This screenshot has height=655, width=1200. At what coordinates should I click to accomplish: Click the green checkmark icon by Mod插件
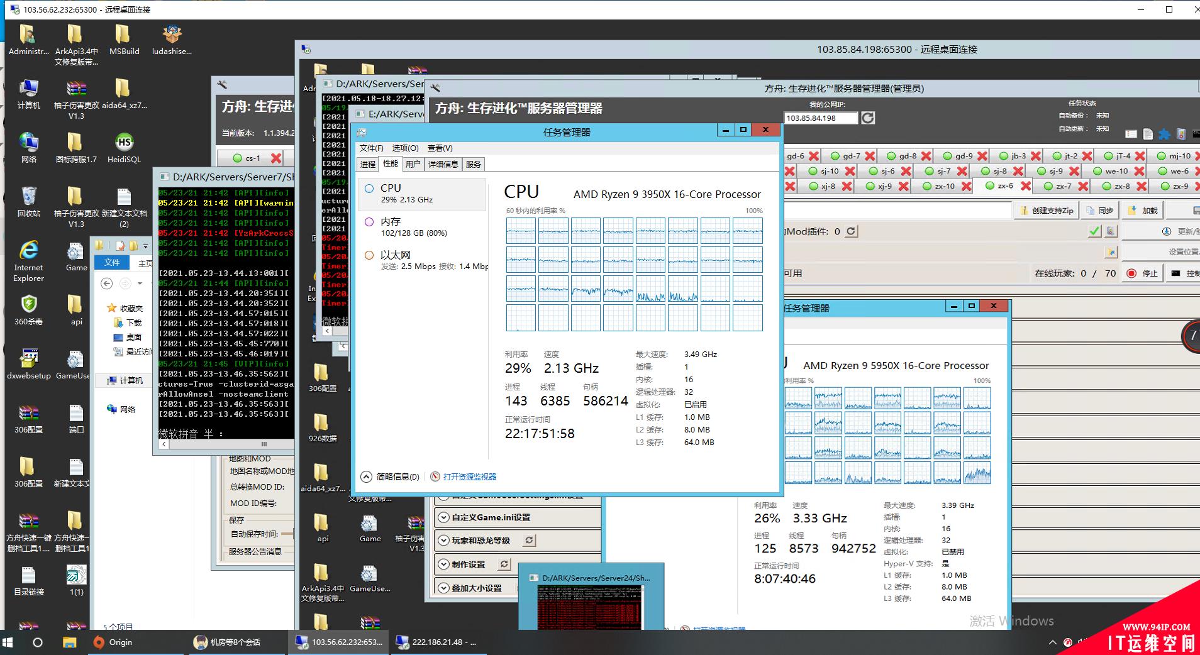(1094, 231)
